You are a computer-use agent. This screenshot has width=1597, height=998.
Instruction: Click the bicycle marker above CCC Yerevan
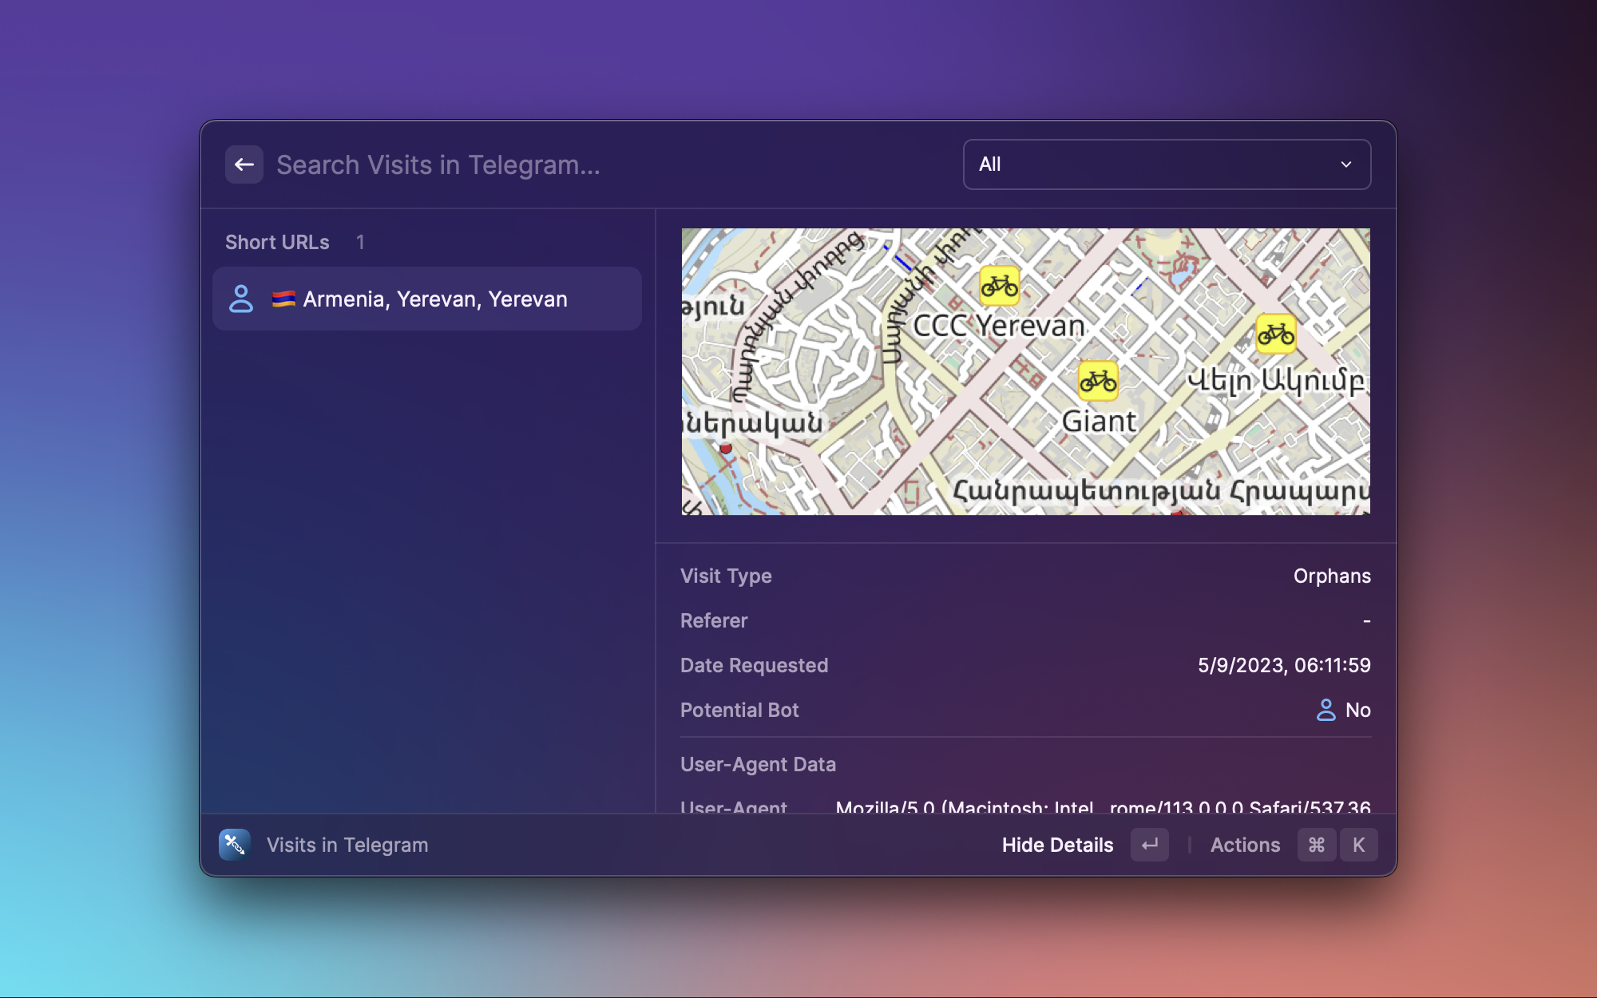coord(999,286)
